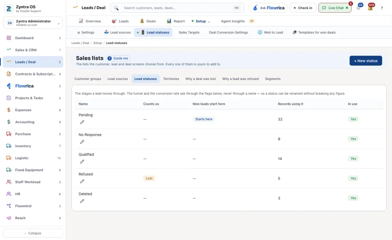Image resolution: width=392 pixels, height=240 pixels.
Task: Select Lead statuses in the setup bar
Action: pyautogui.click(x=153, y=33)
